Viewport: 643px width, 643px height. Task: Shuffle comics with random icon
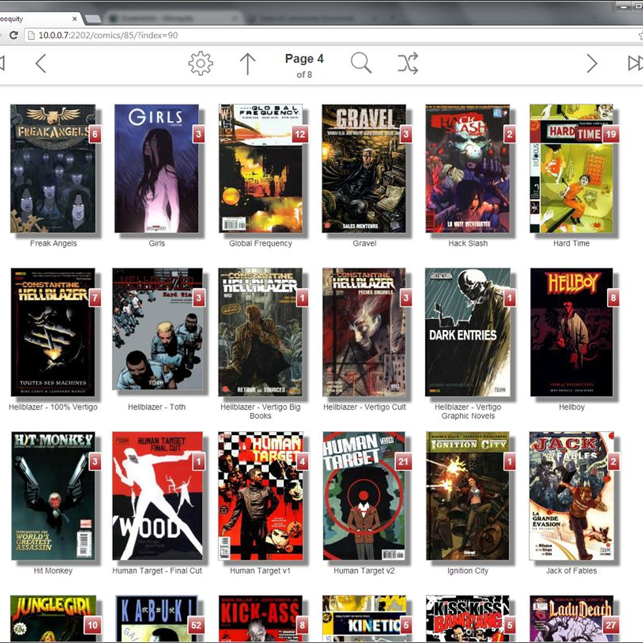(408, 63)
